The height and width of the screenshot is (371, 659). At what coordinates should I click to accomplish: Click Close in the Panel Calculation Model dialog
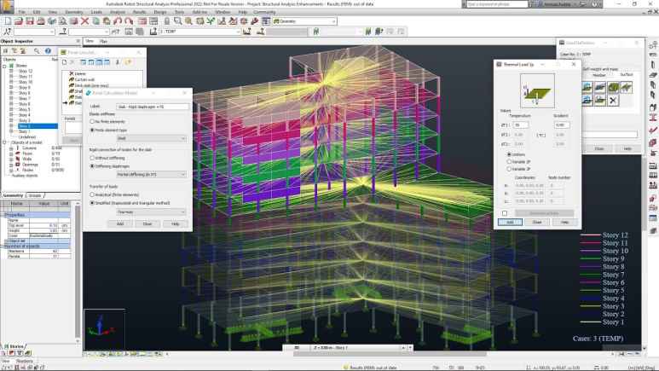pyautogui.click(x=147, y=223)
